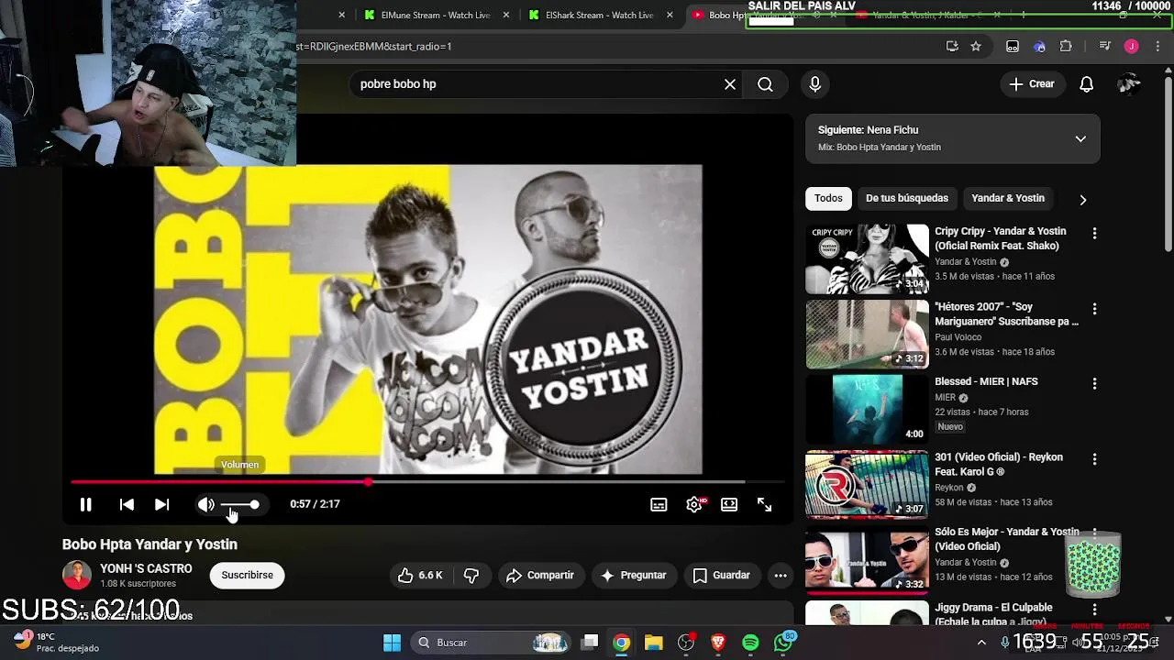Close the ElShark Stream tab

pyautogui.click(x=670, y=15)
